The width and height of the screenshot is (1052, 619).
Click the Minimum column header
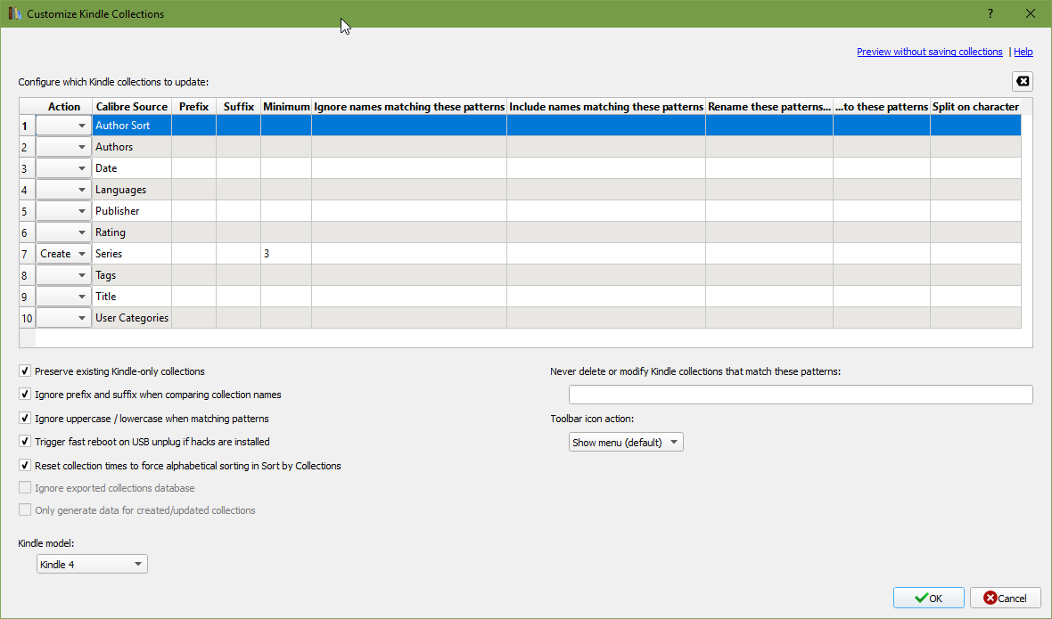(286, 107)
